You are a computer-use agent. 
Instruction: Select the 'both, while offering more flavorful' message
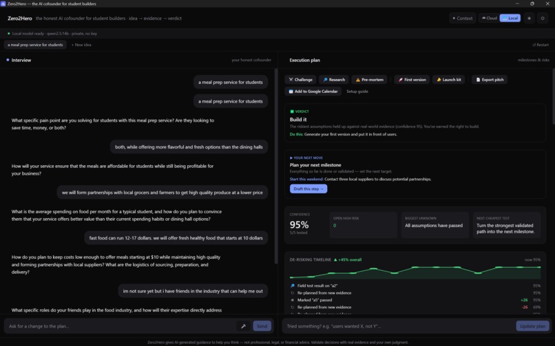tap(189, 147)
